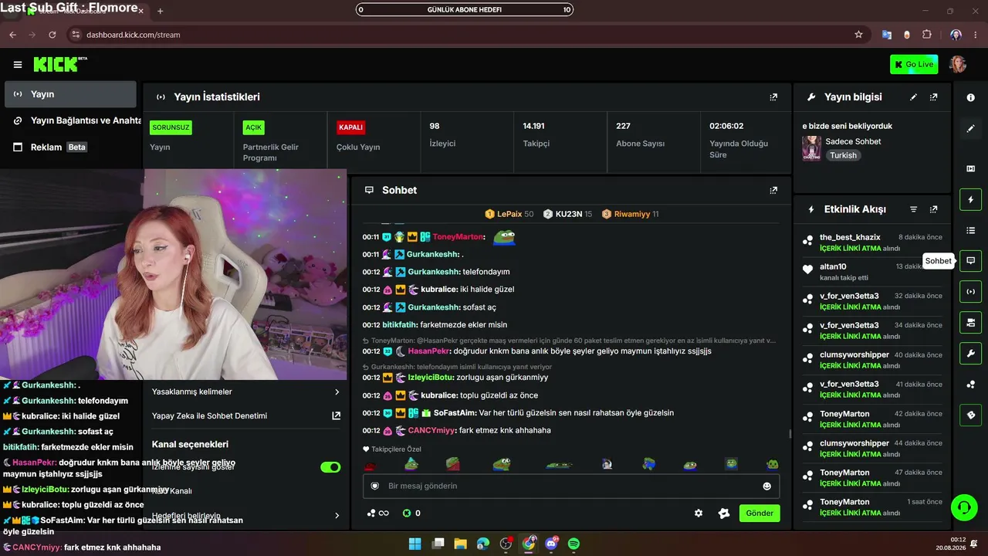Open the green headset support bubble
Screen dimensions: 988x556
964,507
